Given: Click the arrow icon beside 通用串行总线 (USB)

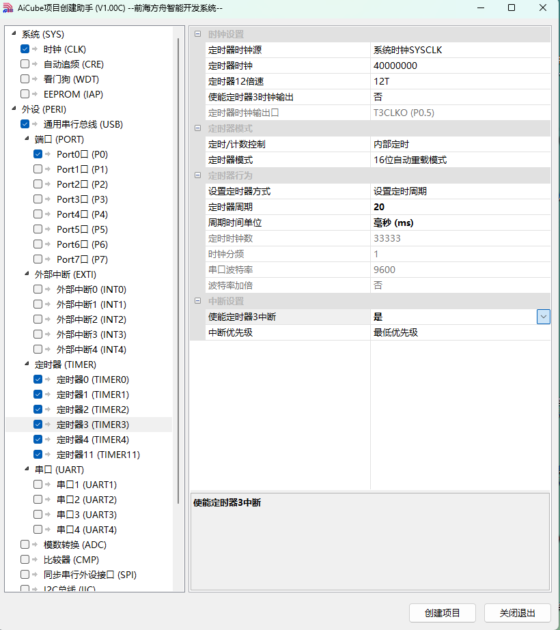Looking at the screenshot, I should 35,124.
